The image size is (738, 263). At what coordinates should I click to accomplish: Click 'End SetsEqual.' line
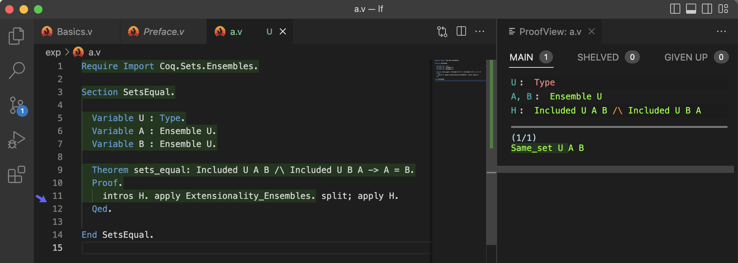[118, 235]
